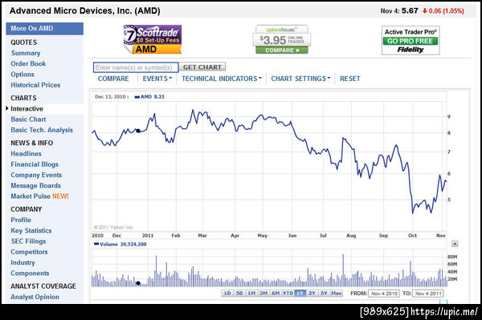Select the 5Y time range

point(324,294)
